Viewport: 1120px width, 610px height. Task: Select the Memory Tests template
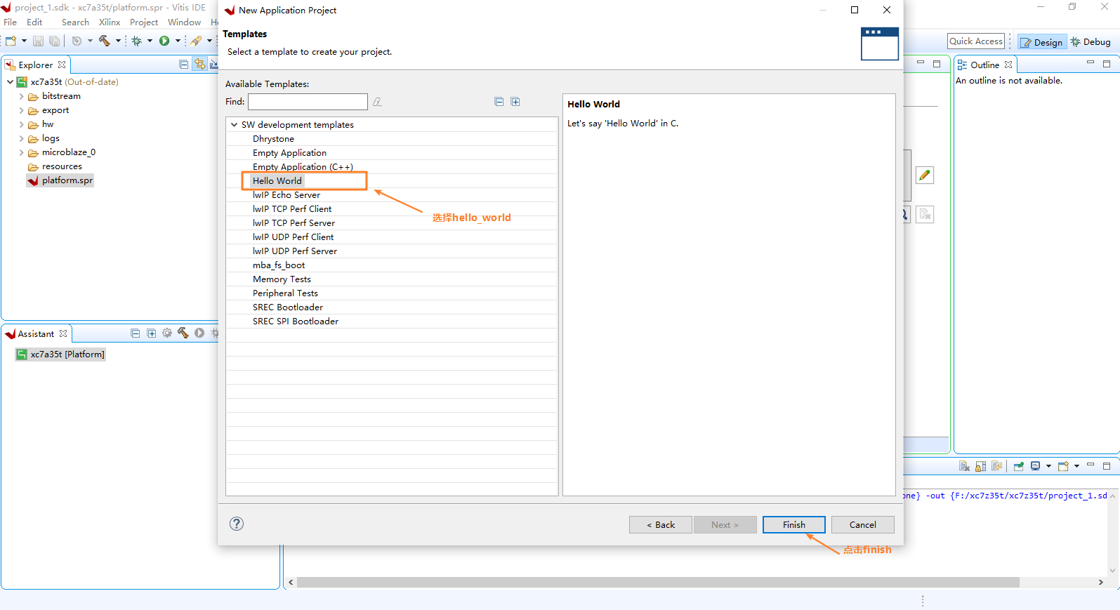point(282,279)
